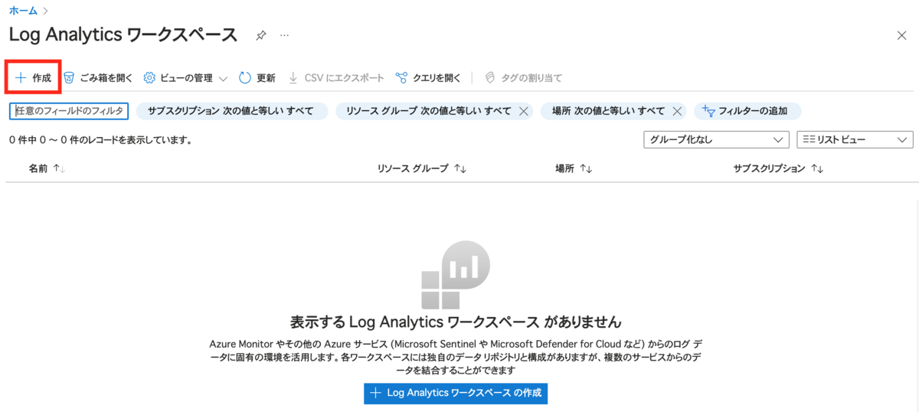Sort by 名前 column
Image resolution: width=919 pixels, height=412 pixels.
(x=47, y=168)
